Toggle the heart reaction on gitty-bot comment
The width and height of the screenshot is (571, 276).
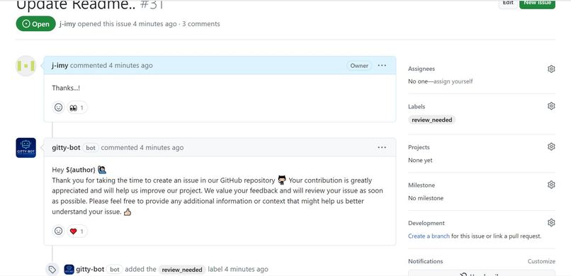77,231
